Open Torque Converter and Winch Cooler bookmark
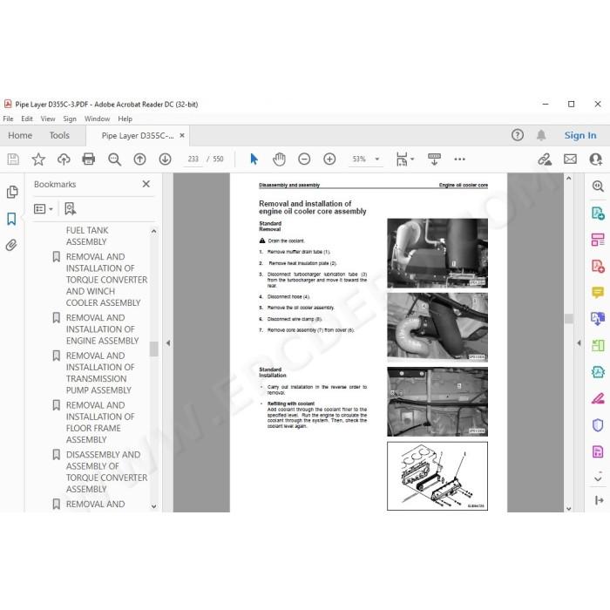610x610 pixels. coord(106,280)
